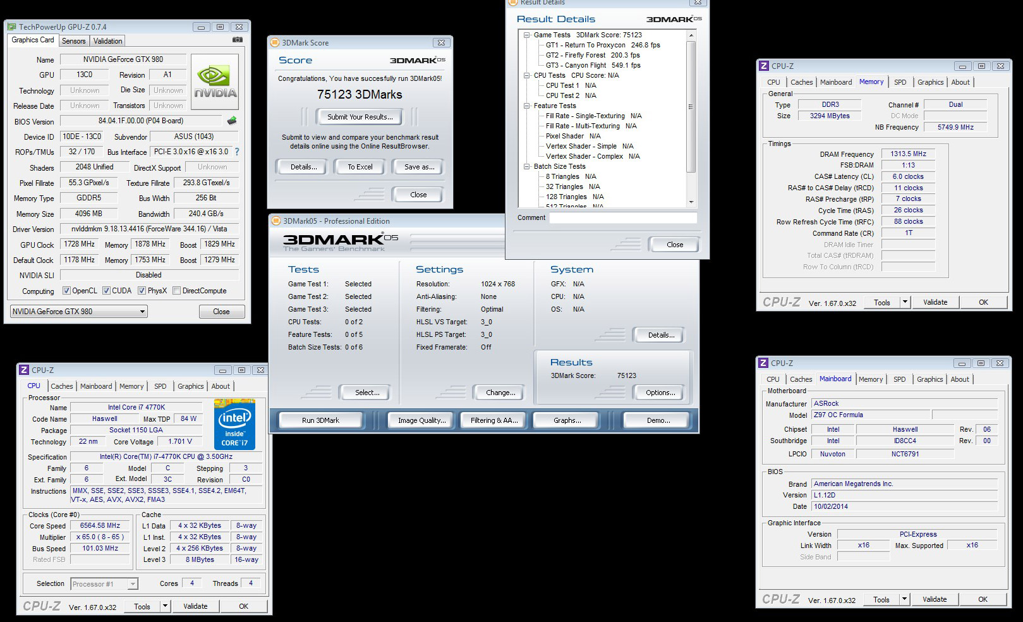Click the scrollbar thumb in the Result Details tree

coord(691,106)
